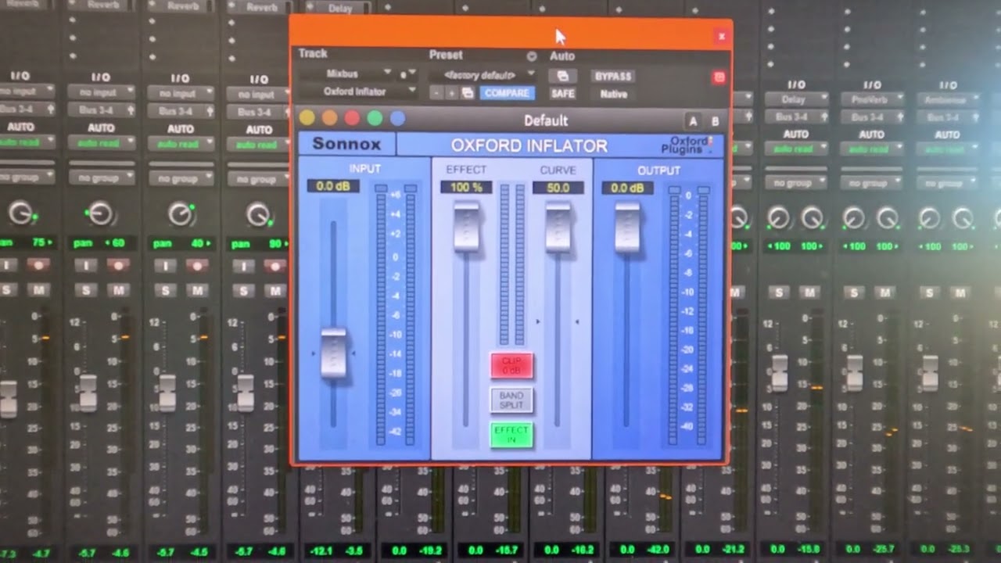The image size is (1001, 563).
Task: Bypass the Oxford Inflator plug-in
Action: click(613, 76)
